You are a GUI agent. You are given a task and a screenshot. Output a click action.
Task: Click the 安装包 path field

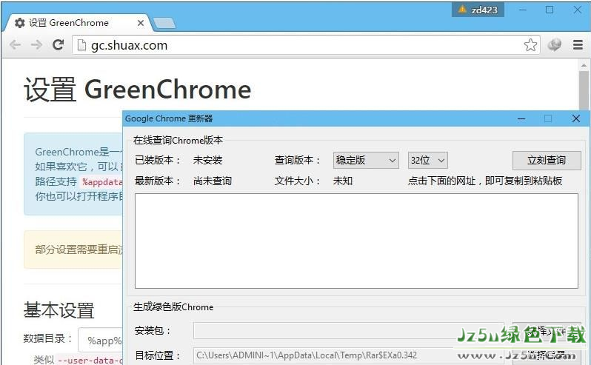coord(349,331)
